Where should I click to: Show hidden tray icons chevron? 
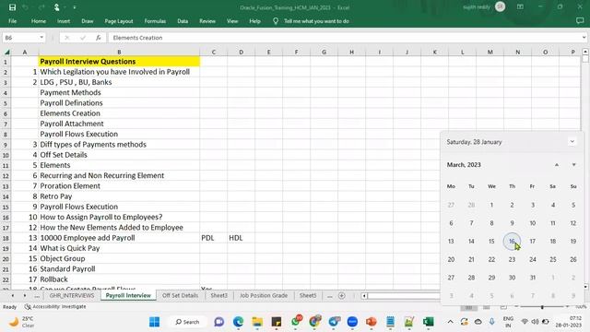450,322
